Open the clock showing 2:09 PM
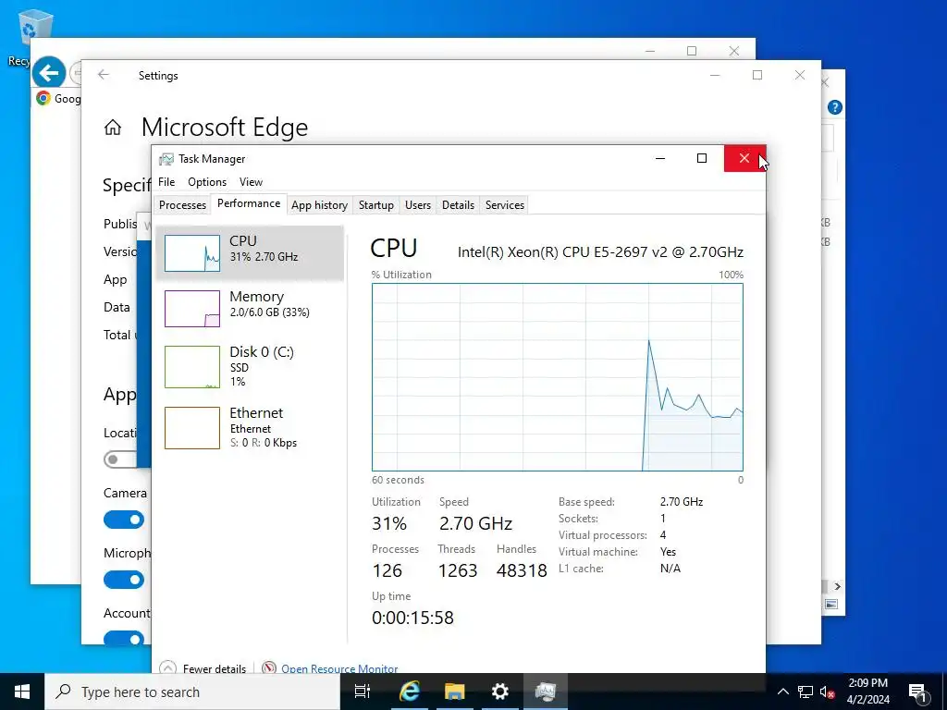The width and height of the screenshot is (947, 710). coord(867,692)
